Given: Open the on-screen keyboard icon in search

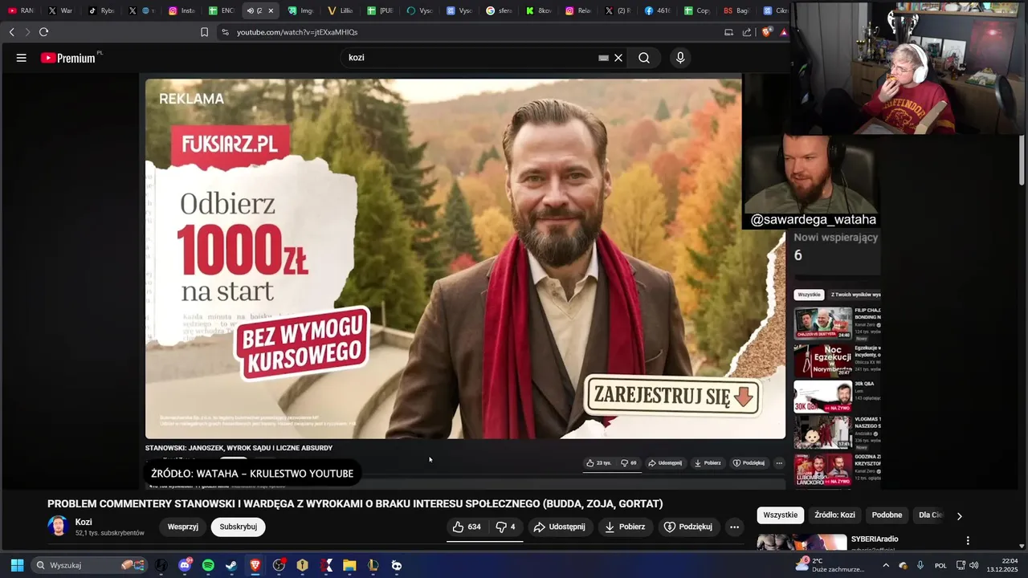Looking at the screenshot, I should (603, 58).
